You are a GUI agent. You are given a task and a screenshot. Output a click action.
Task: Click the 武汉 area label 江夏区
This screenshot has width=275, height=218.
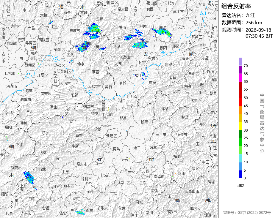pos(43,75)
